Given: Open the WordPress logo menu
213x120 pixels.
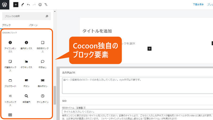Looking at the screenshot, I should coord(5,5).
